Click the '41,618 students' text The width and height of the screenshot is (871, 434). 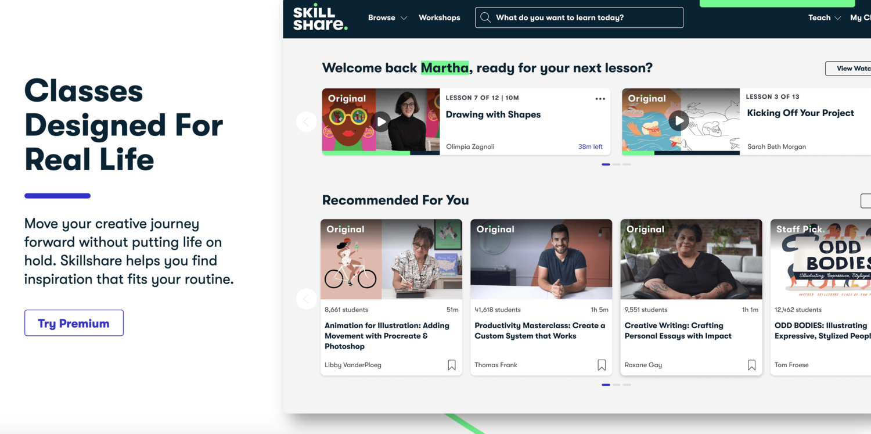click(498, 310)
